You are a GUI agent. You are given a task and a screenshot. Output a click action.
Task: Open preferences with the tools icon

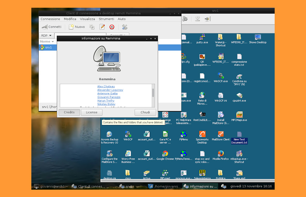pos(125,27)
